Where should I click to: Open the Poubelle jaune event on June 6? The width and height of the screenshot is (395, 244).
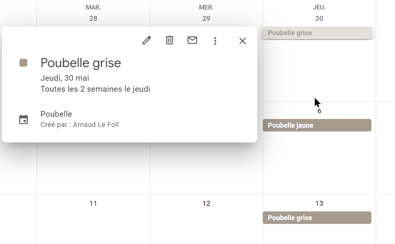coord(317,125)
